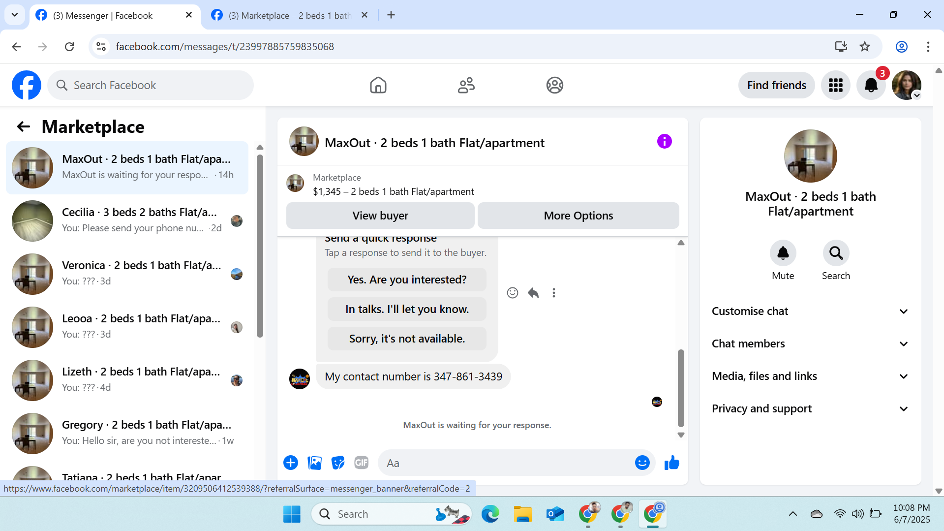Choose a sticker in the composer
This screenshot has height=531, width=944.
tap(338, 463)
